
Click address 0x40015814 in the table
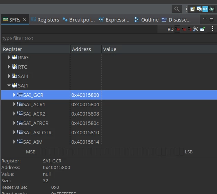coord(85,142)
